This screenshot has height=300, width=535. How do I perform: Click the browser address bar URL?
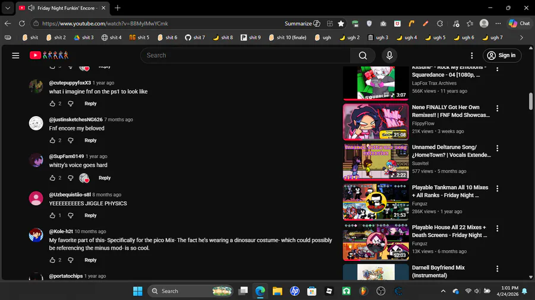tap(105, 24)
